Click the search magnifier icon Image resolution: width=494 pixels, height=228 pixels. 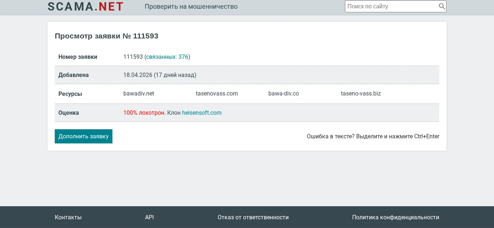pos(442,6)
